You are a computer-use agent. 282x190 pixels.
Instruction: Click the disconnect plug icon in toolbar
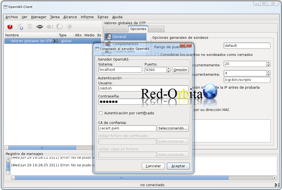point(50,27)
